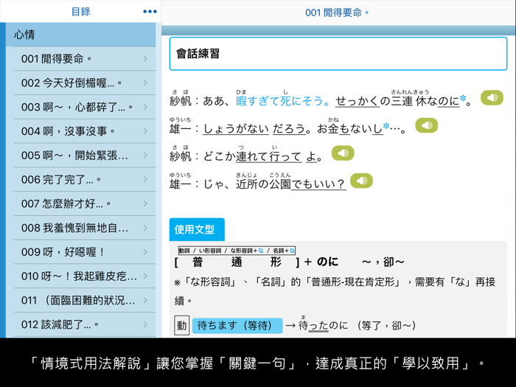Viewport: 516px width, 387px height.
Task: Click the ［普通形］+ のに pattern text
Action: [256, 262]
